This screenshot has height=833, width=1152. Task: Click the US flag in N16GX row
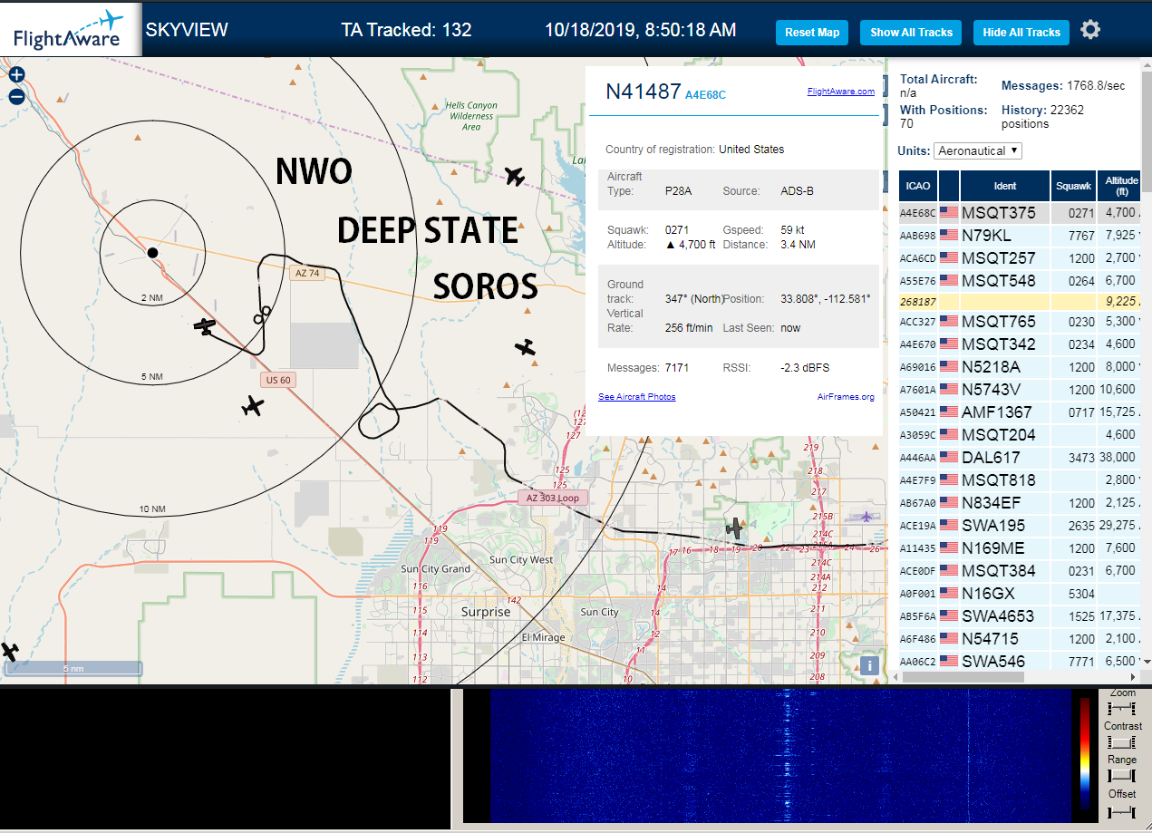949,594
